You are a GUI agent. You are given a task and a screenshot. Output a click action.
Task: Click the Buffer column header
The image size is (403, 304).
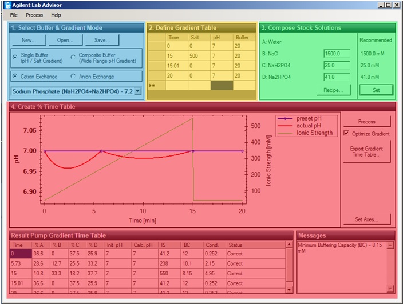tap(244, 38)
